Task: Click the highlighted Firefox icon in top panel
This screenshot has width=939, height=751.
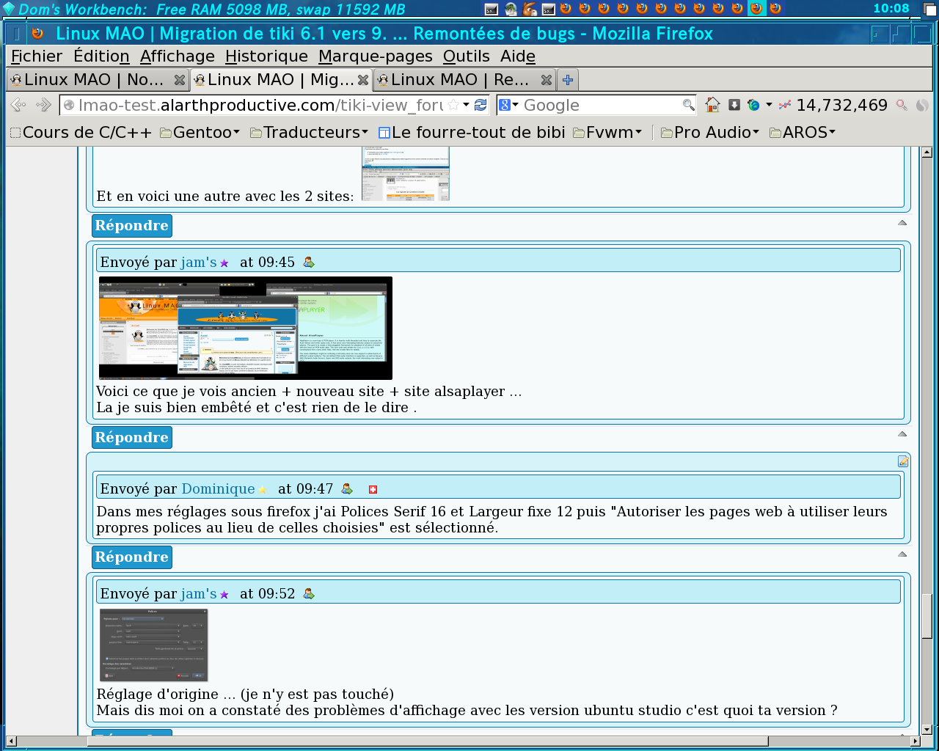Action: click(x=756, y=9)
